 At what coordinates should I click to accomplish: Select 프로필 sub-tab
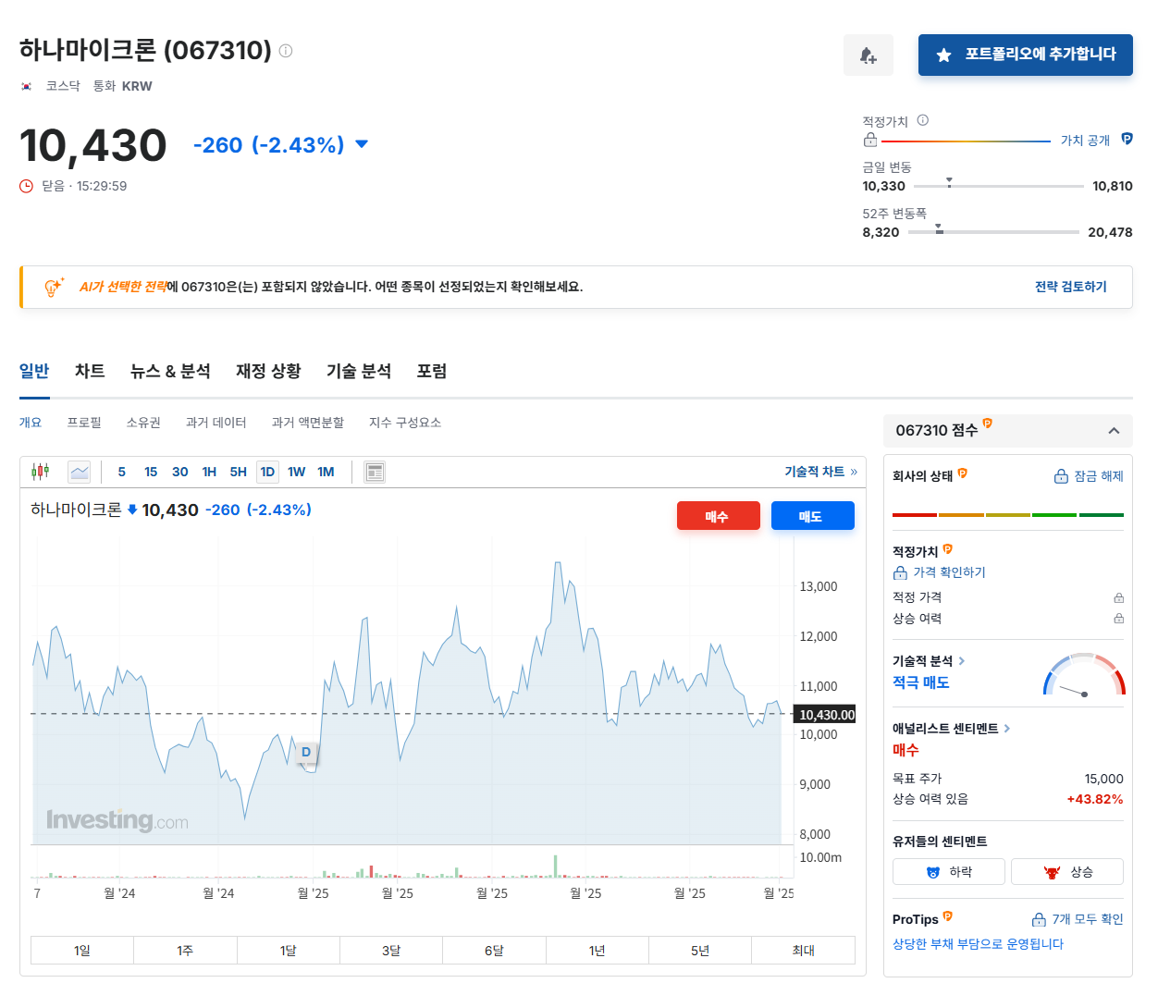pos(84,423)
